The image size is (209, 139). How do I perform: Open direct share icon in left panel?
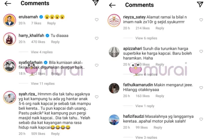[x=95, y=3]
